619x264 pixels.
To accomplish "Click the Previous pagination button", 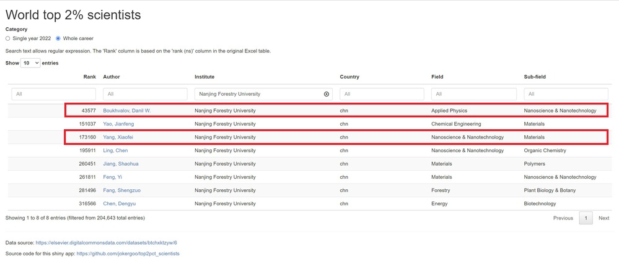I will point(563,218).
